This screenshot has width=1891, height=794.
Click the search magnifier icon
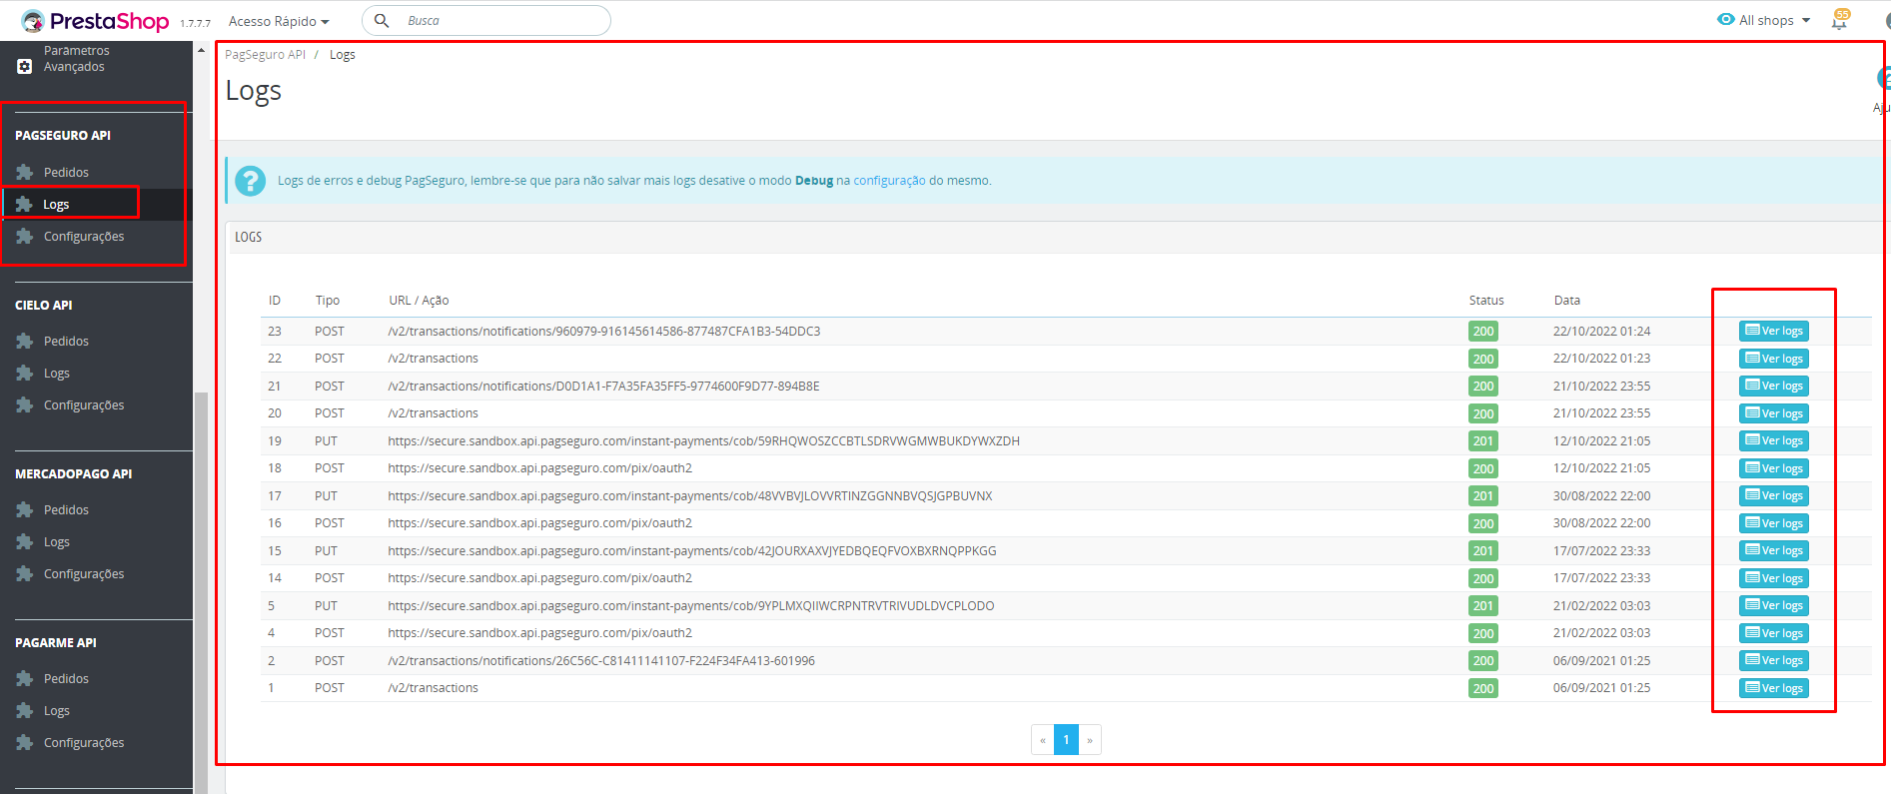[x=382, y=20]
